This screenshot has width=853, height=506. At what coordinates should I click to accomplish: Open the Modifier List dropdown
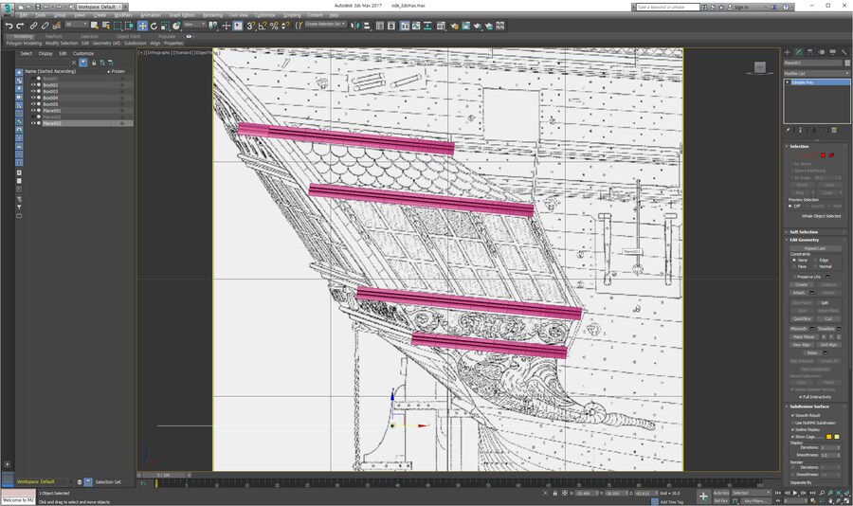pos(816,72)
